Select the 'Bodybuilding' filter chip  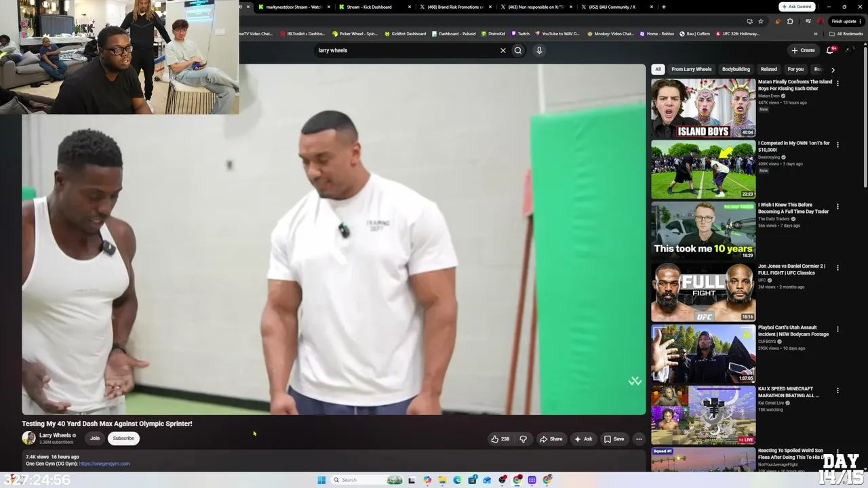(x=736, y=69)
